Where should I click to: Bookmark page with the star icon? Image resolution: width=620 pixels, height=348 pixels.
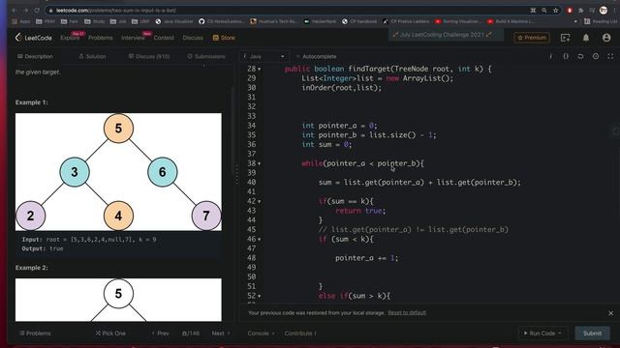pyautogui.click(x=555, y=11)
